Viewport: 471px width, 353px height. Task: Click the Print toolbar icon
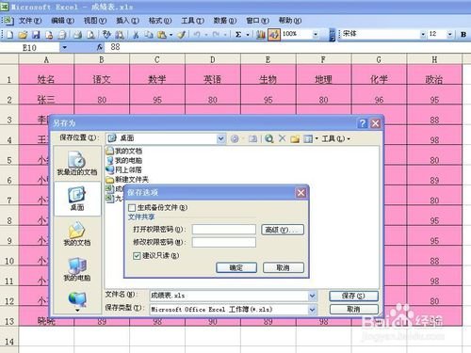click(x=77, y=35)
